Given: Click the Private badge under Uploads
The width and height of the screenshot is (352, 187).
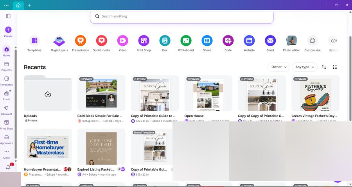Looking at the screenshot, I should point(31,121).
